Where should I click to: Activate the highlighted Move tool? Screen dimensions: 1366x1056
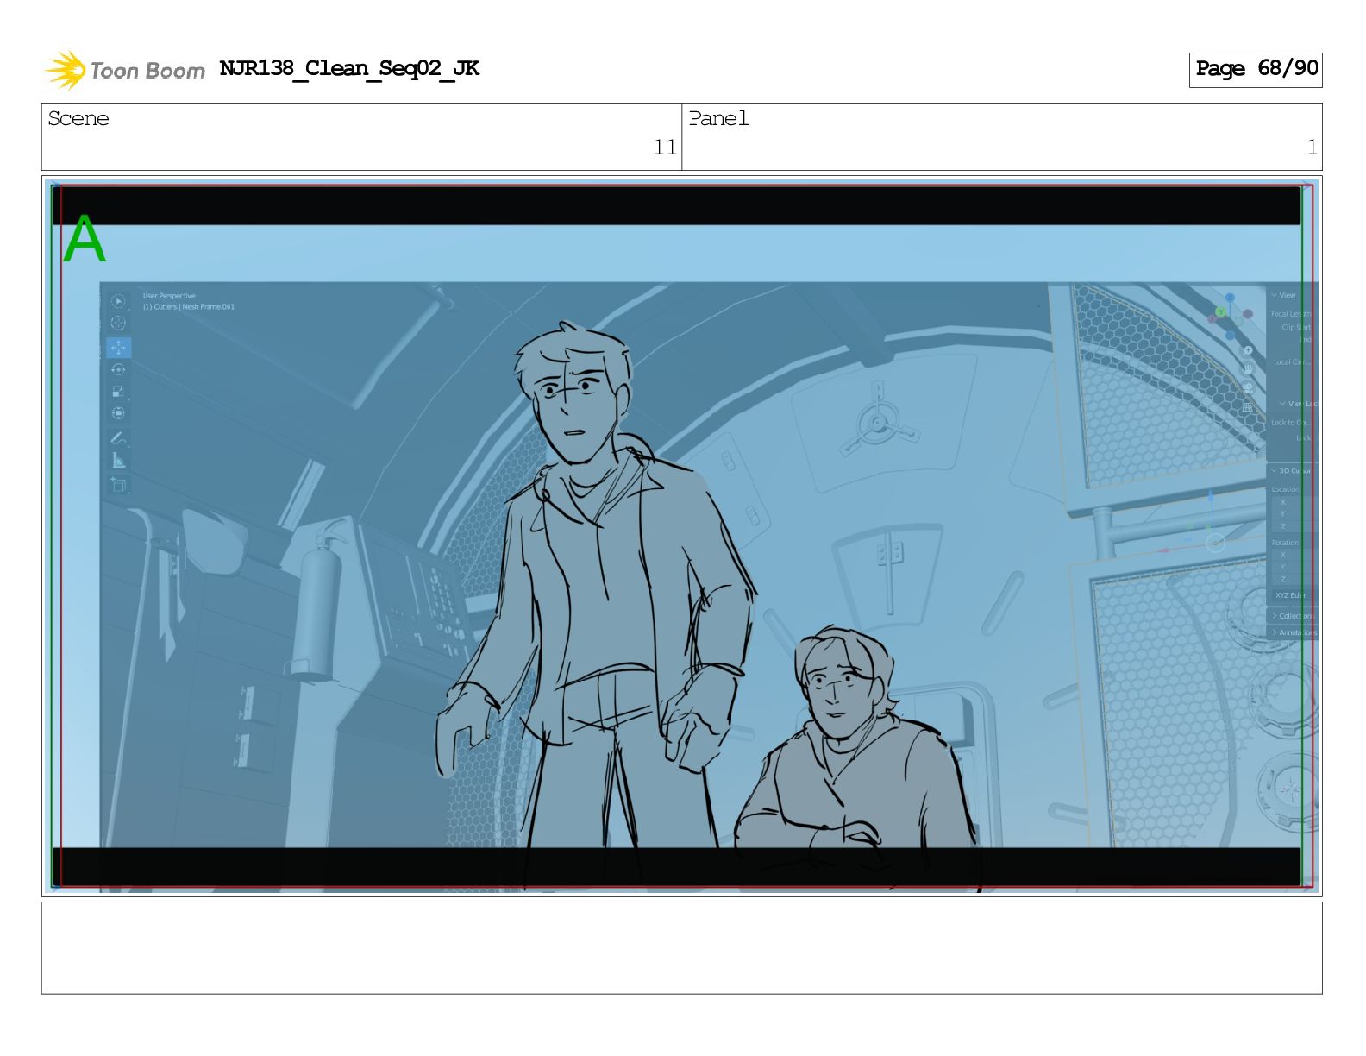coord(118,347)
